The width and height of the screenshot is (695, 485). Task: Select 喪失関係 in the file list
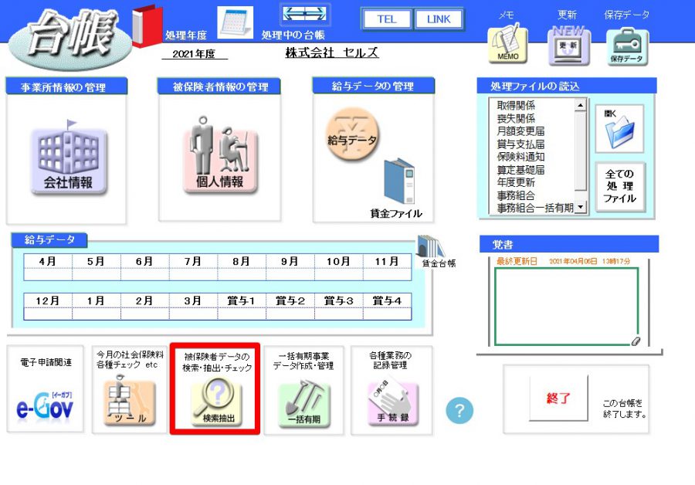516,118
